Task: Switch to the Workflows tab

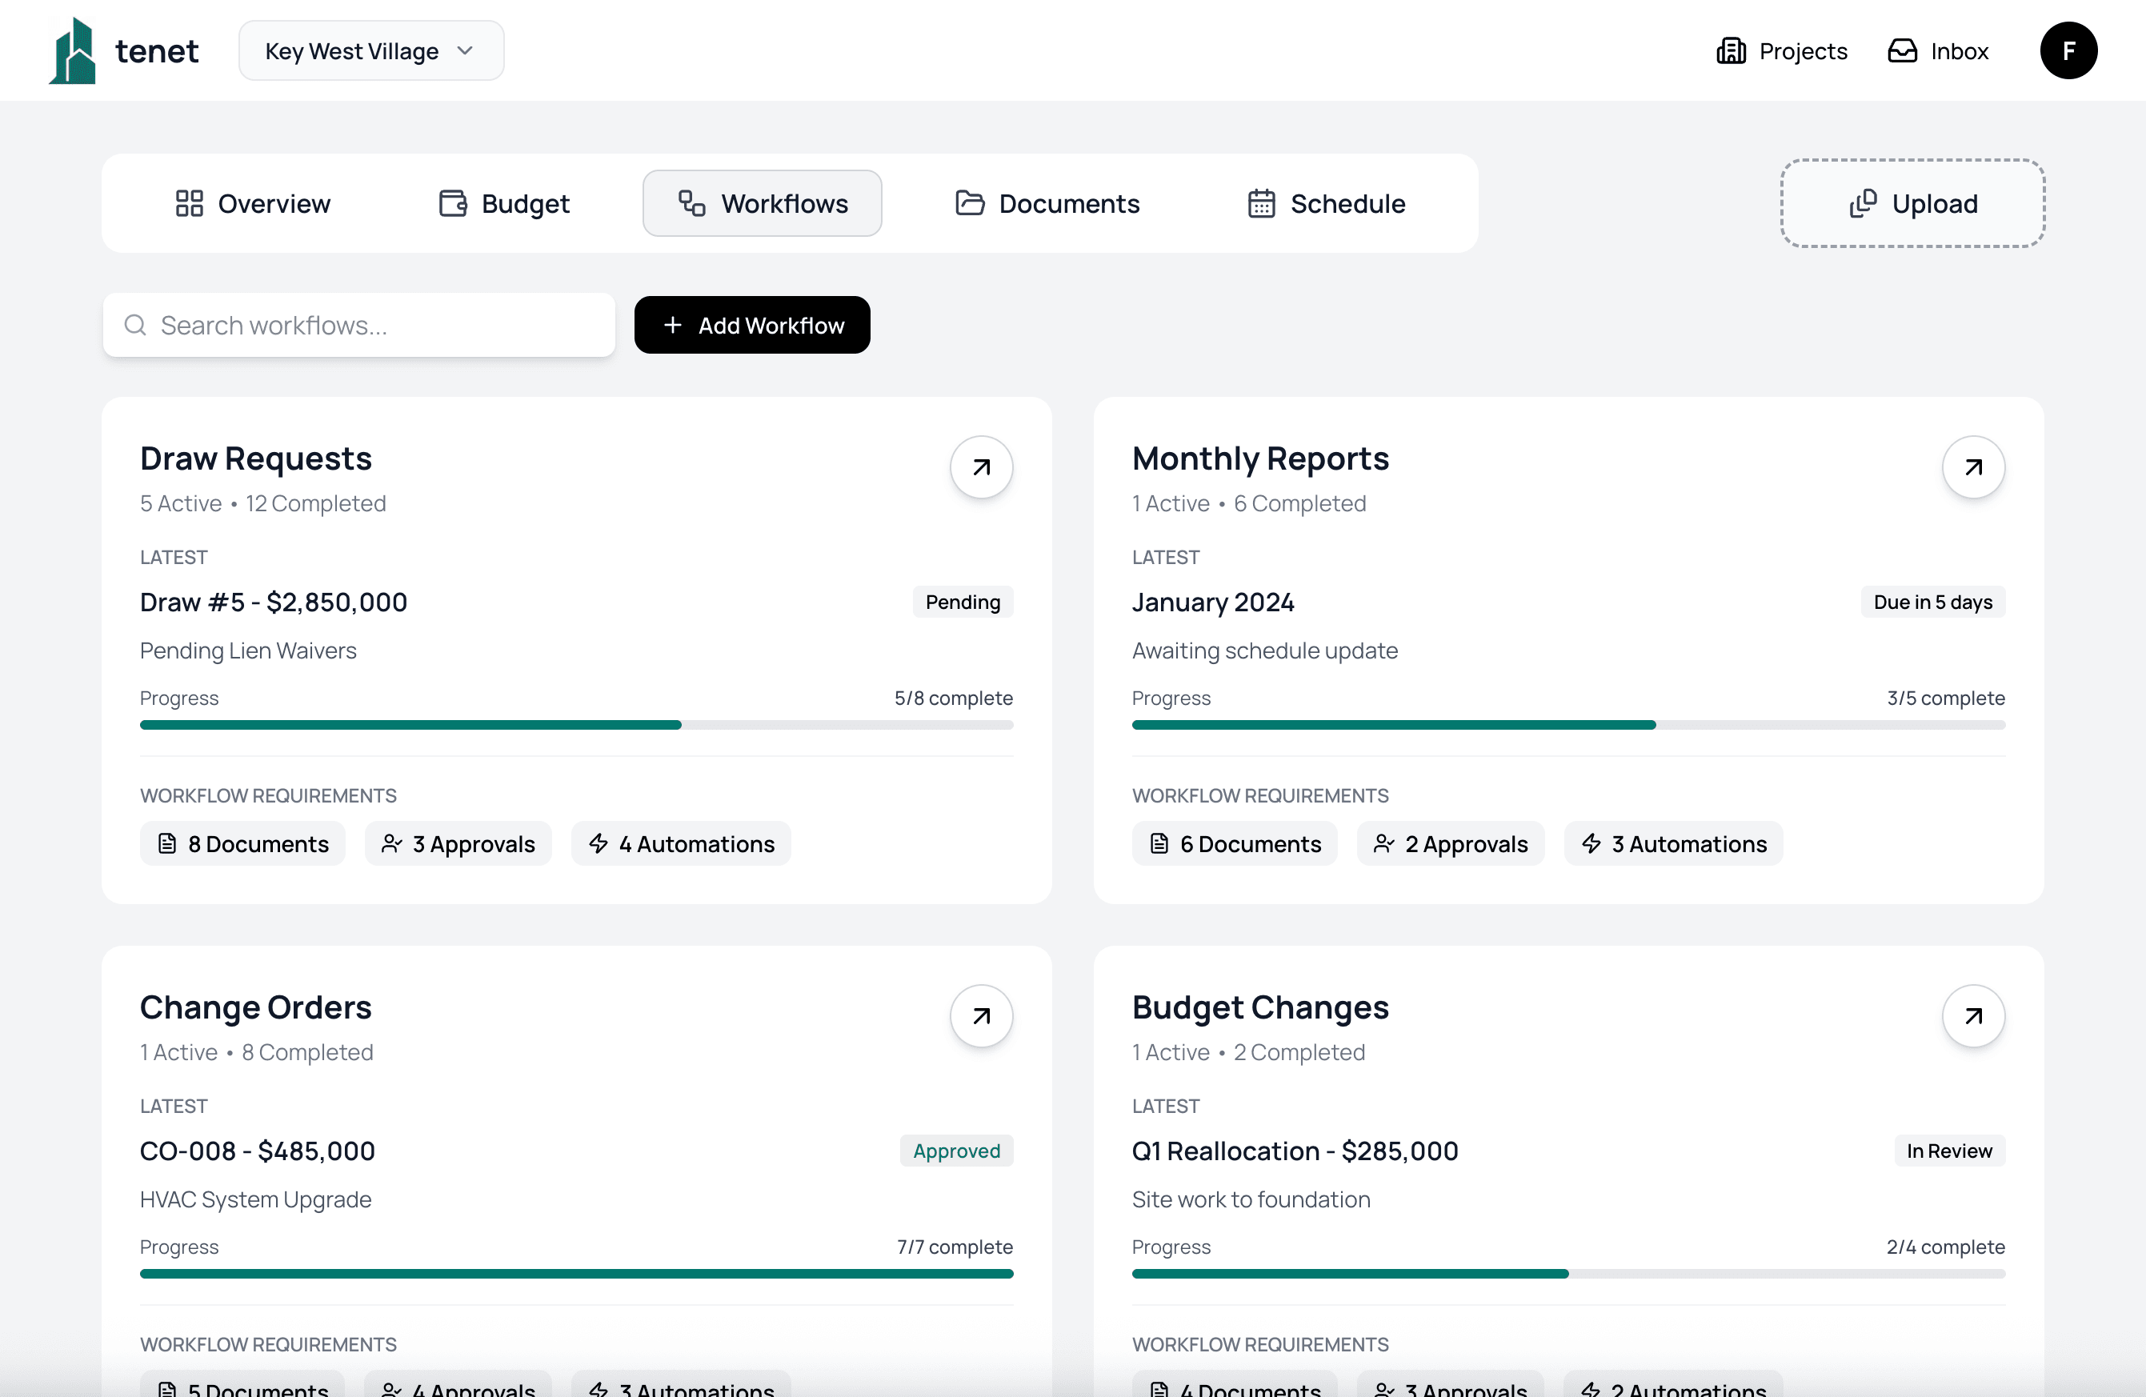Action: 762,203
